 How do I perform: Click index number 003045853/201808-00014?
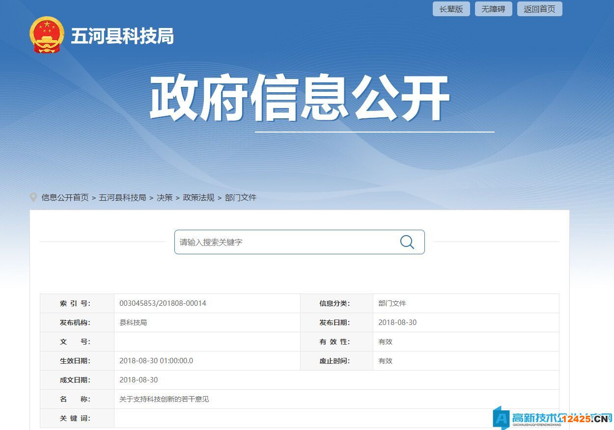(x=163, y=303)
